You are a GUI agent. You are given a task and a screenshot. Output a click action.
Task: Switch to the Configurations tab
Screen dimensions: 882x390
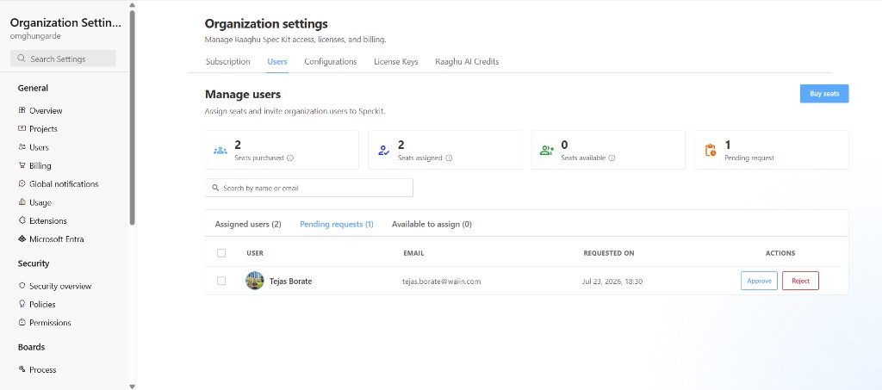pyautogui.click(x=331, y=62)
